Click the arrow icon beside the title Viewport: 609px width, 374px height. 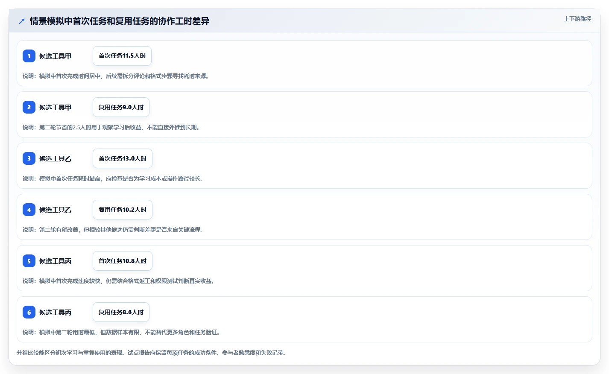(x=22, y=21)
